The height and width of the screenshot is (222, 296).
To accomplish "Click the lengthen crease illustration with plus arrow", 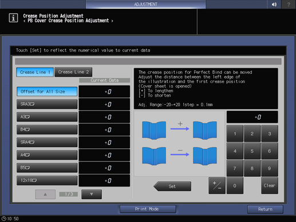I will (x=179, y=130).
